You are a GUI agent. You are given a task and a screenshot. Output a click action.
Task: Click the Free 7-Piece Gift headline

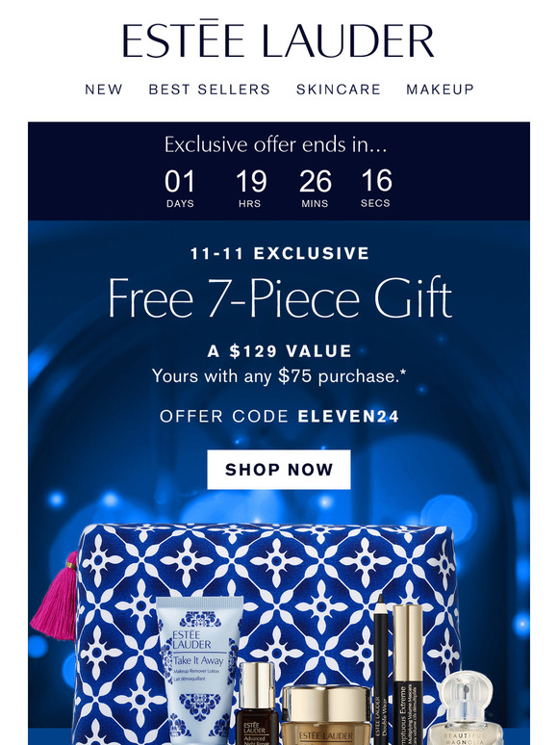pos(280,298)
